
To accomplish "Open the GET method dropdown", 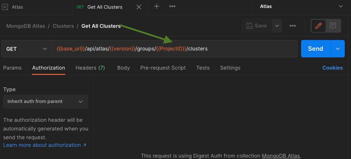I will click(27, 49).
